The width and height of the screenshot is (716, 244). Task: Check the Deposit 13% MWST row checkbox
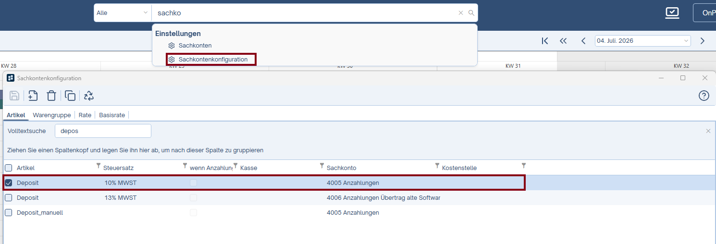tap(9, 197)
